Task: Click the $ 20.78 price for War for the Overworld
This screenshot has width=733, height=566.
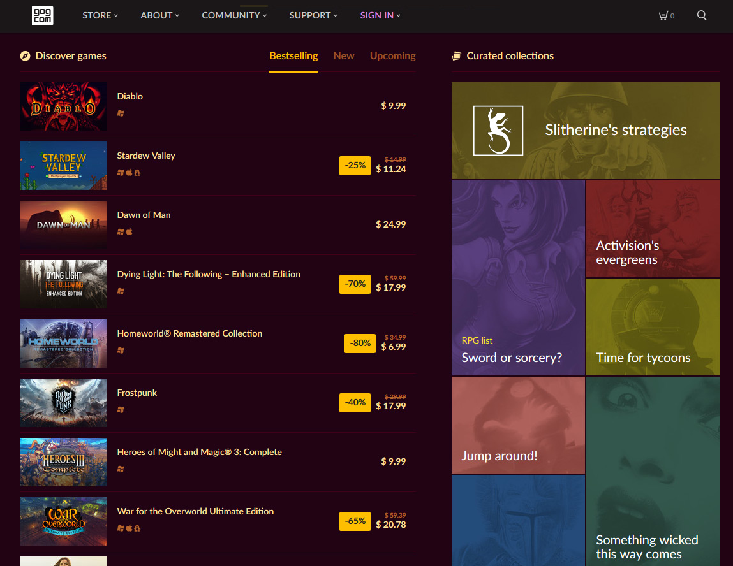Action: 391,525
